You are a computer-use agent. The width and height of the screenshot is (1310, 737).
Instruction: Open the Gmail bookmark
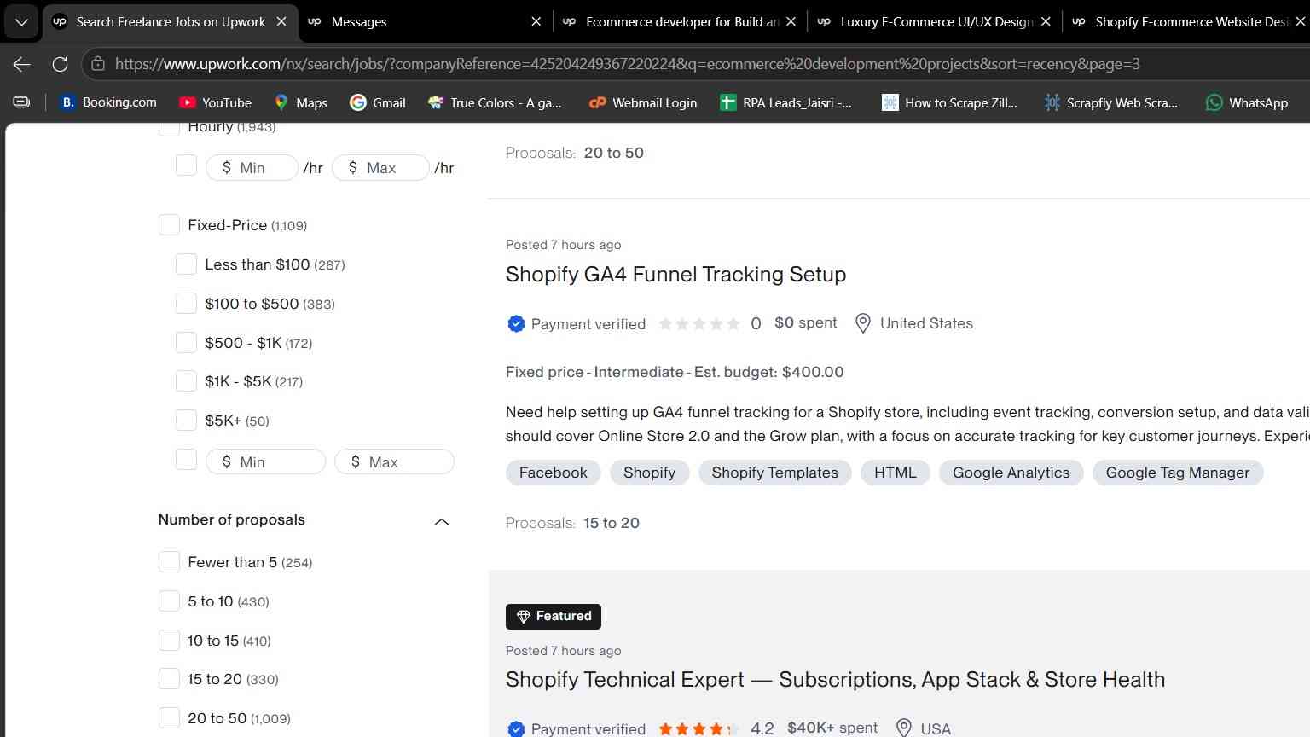pyautogui.click(x=377, y=102)
